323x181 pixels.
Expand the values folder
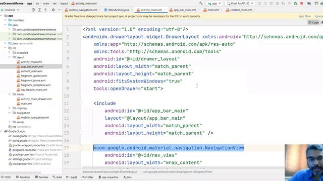pos(9,122)
